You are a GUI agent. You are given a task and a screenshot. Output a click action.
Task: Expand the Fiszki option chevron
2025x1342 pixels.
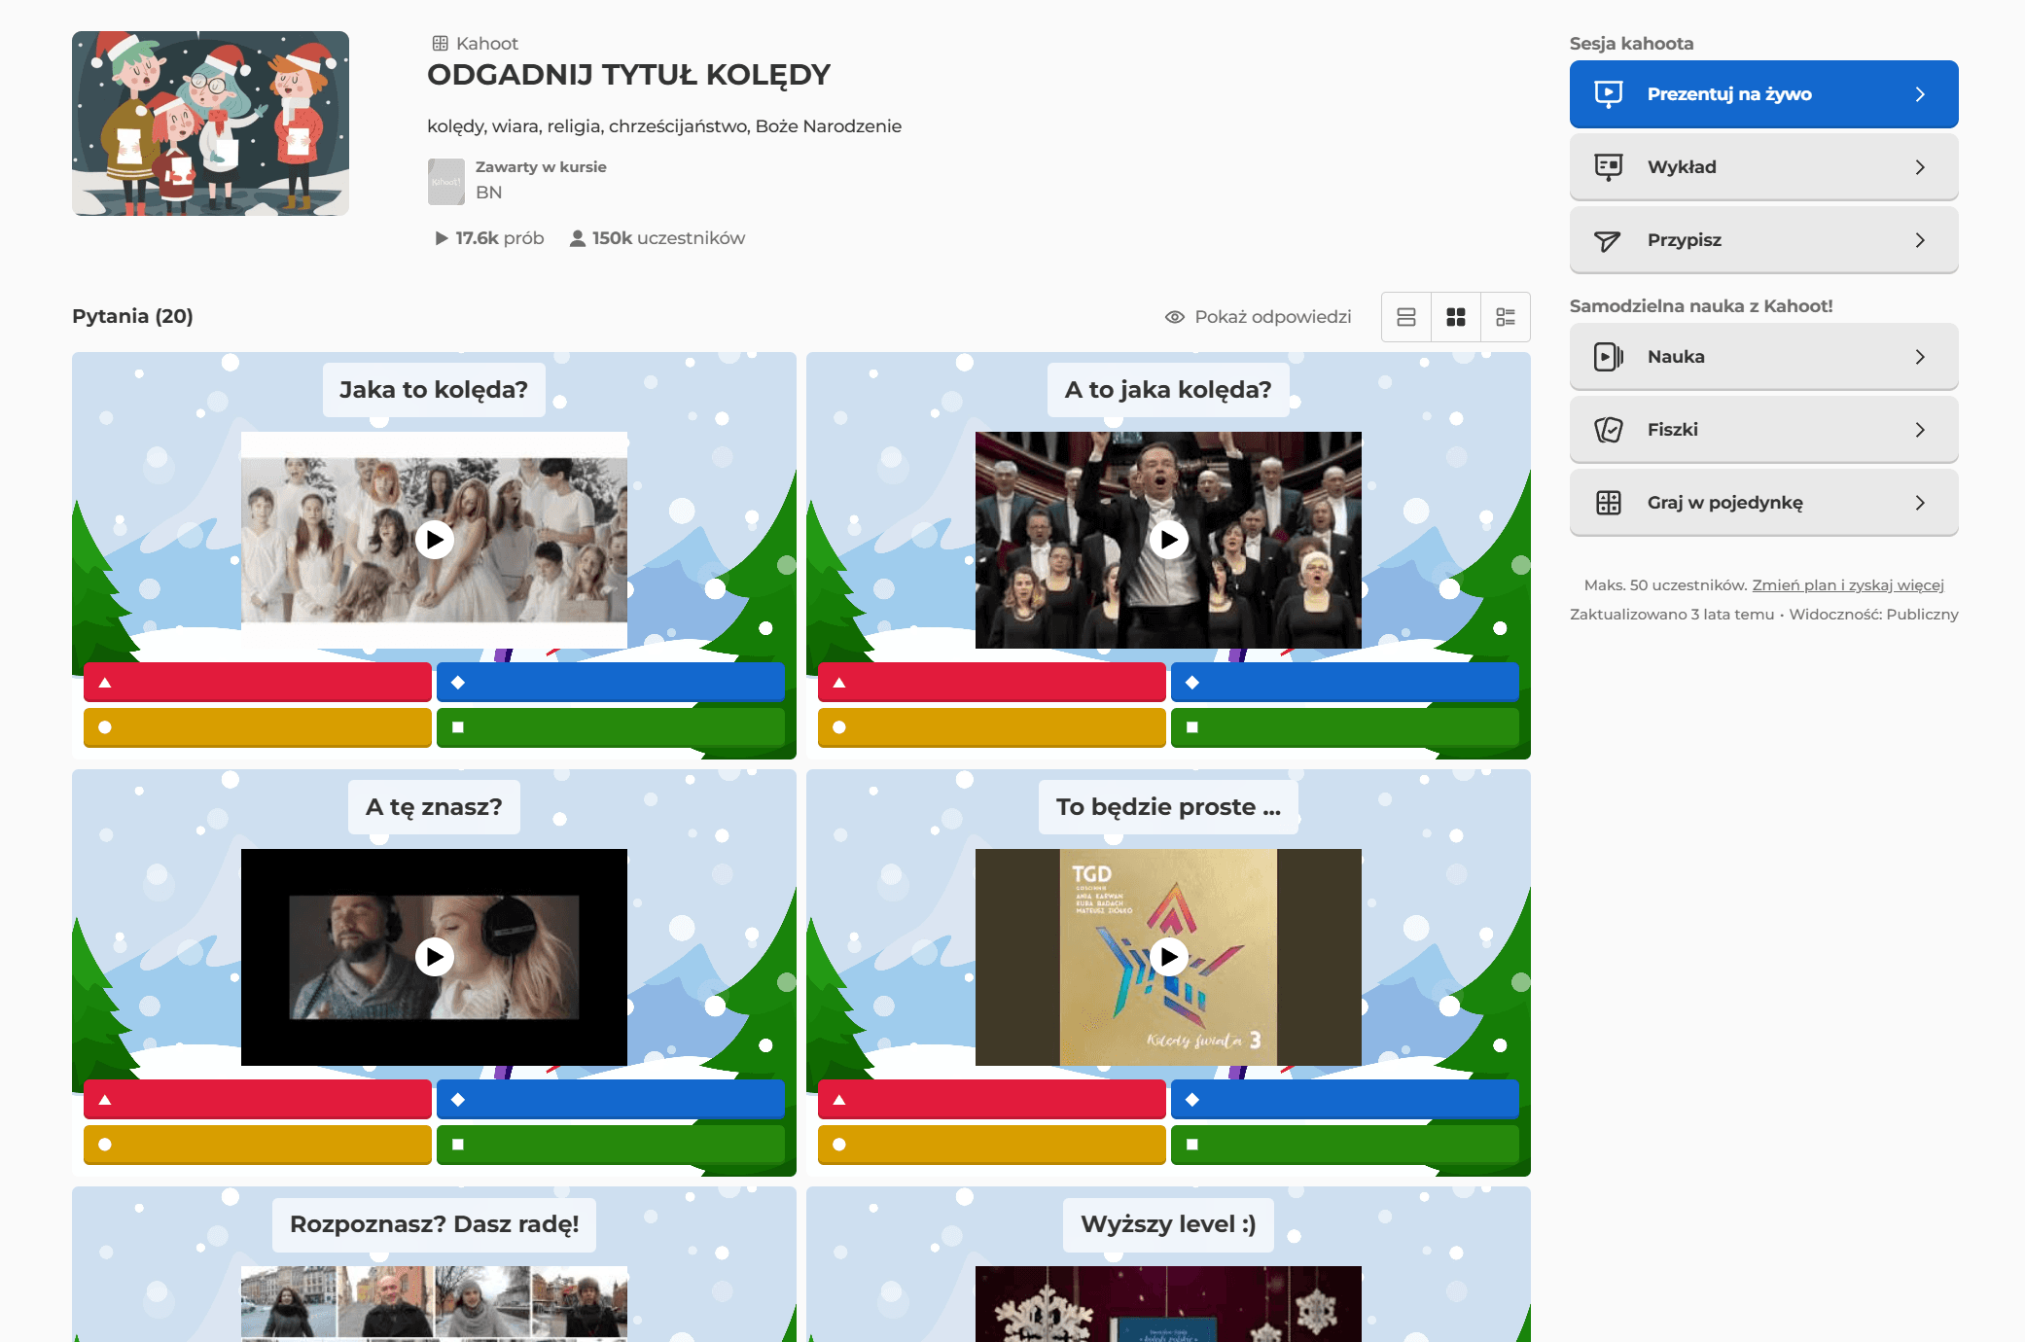coord(1920,430)
